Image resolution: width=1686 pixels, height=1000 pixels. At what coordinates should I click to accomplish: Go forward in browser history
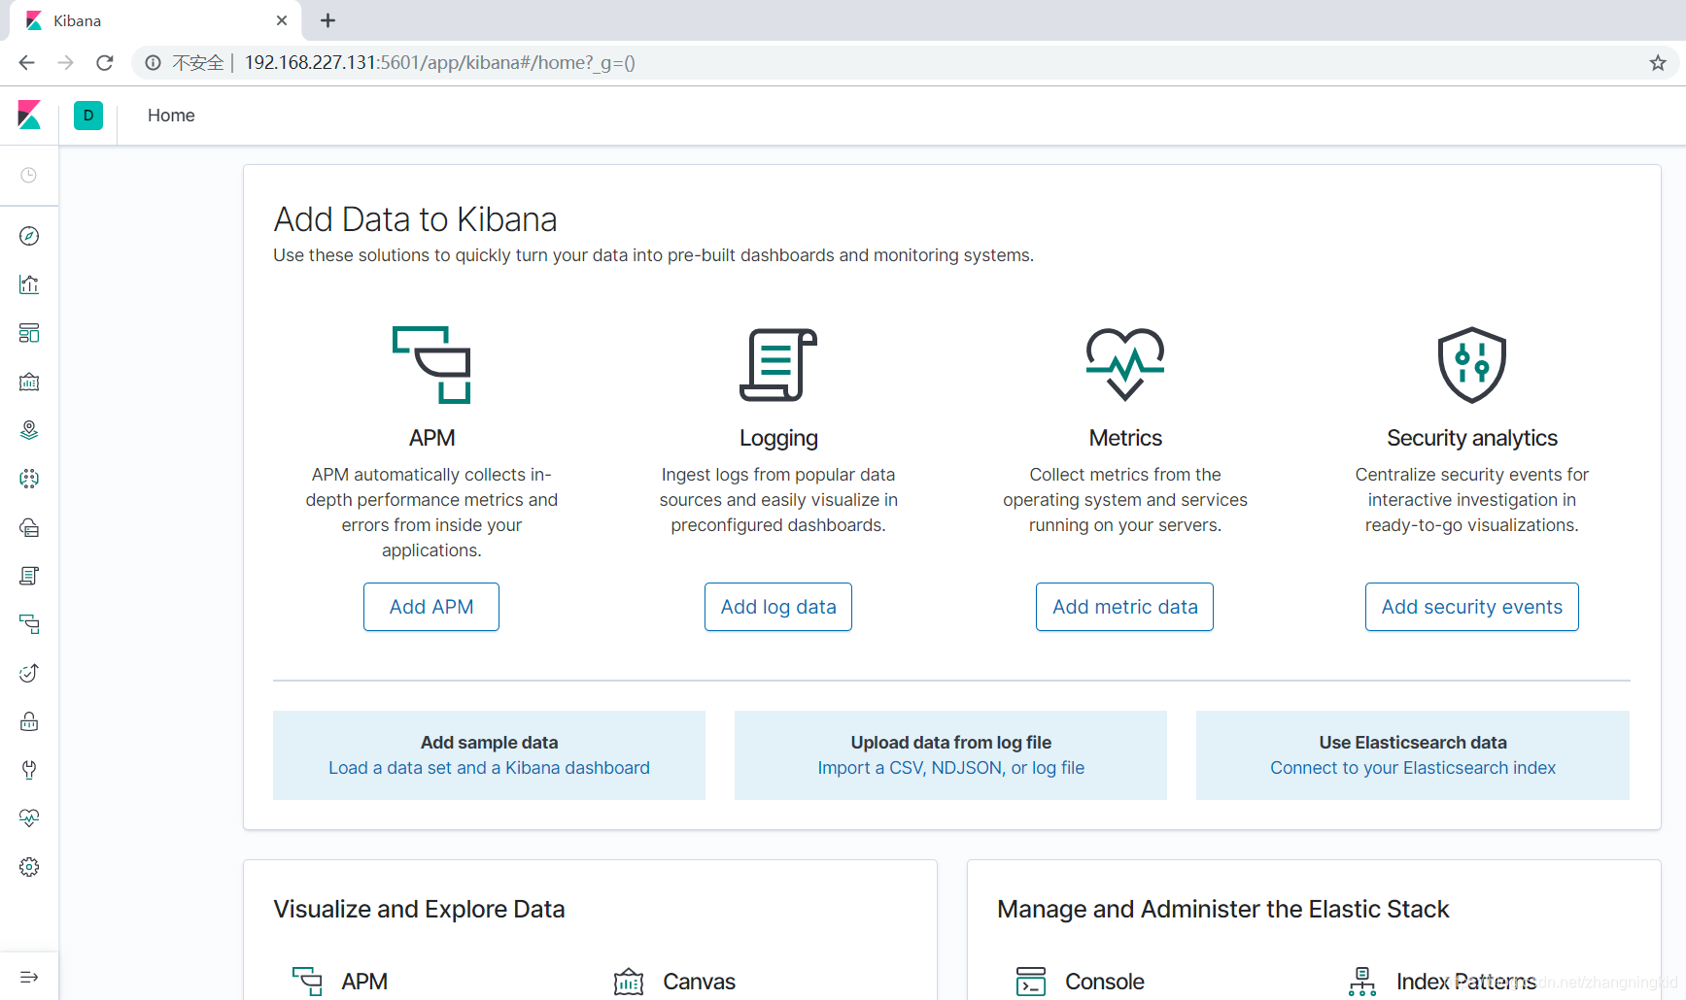tap(65, 63)
